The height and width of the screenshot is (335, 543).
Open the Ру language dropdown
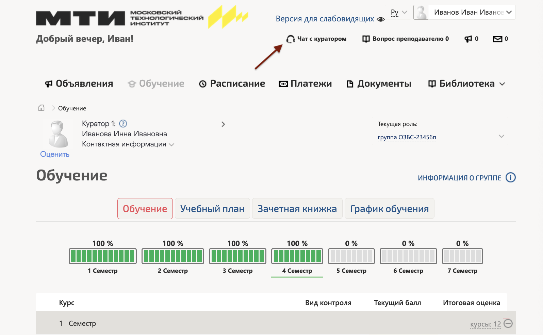coord(399,12)
